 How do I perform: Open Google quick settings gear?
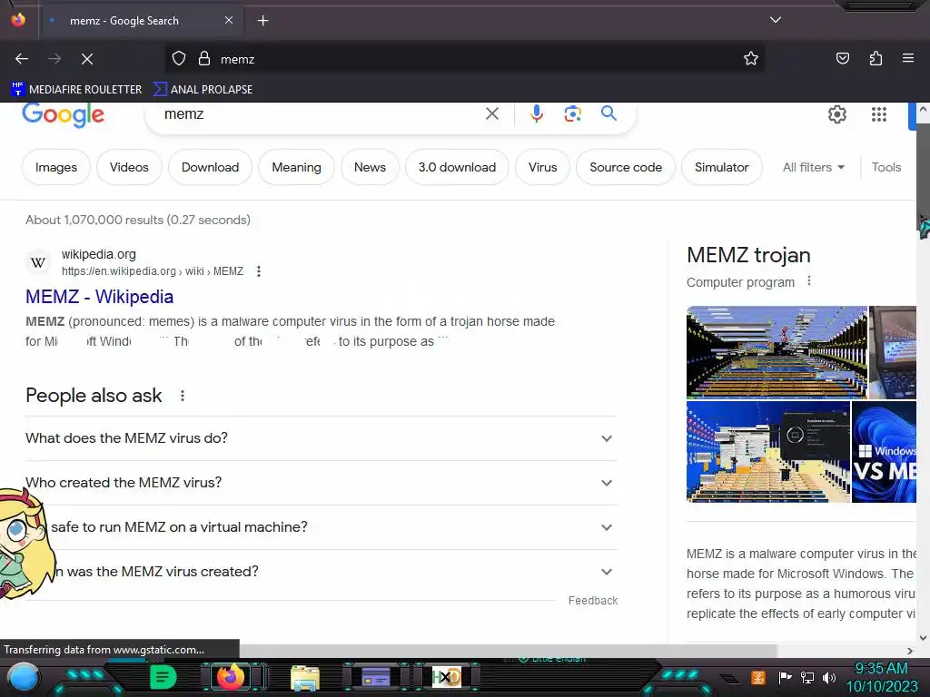pos(836,114)
